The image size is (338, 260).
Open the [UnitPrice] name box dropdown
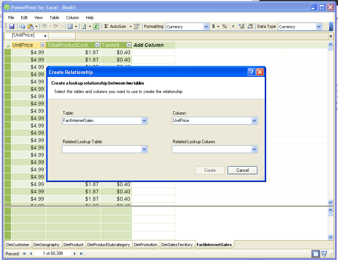pyautogui.click(x=45, y=36)
